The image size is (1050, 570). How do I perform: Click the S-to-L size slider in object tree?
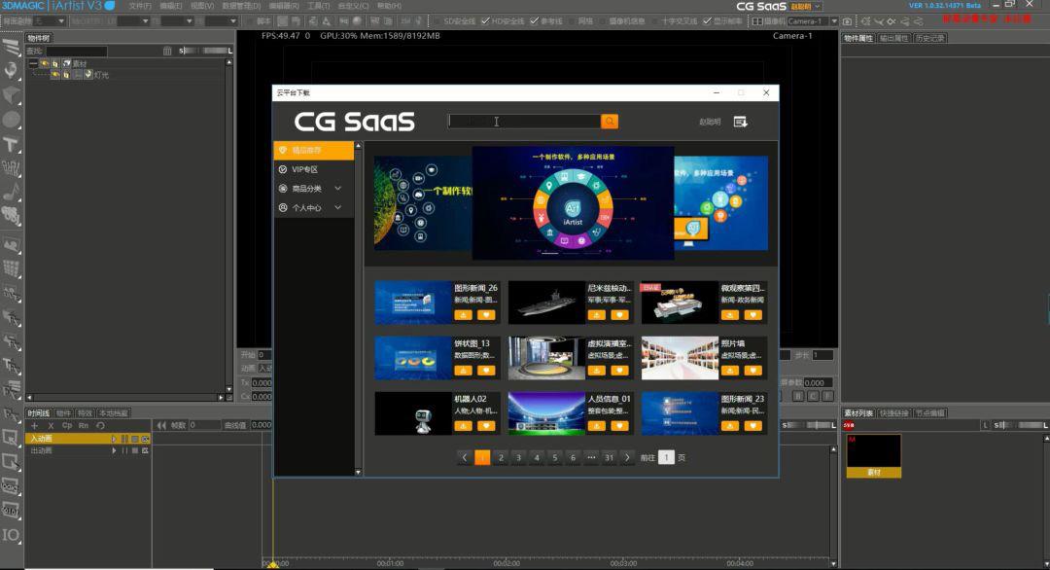[205, 51]
